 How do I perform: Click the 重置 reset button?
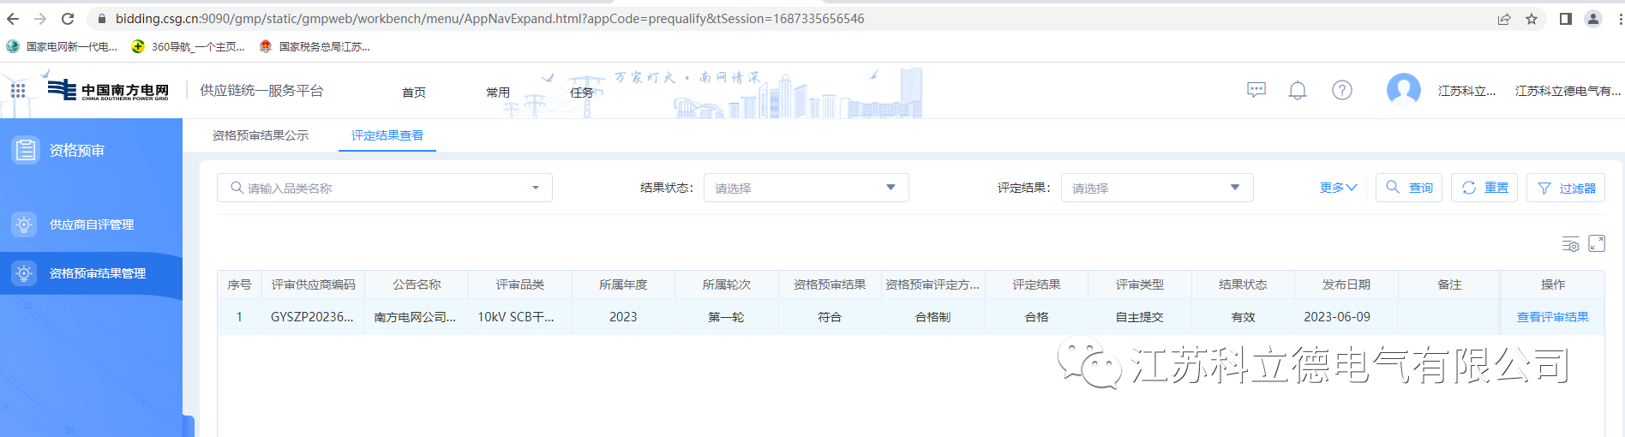tap(1484, 188)
